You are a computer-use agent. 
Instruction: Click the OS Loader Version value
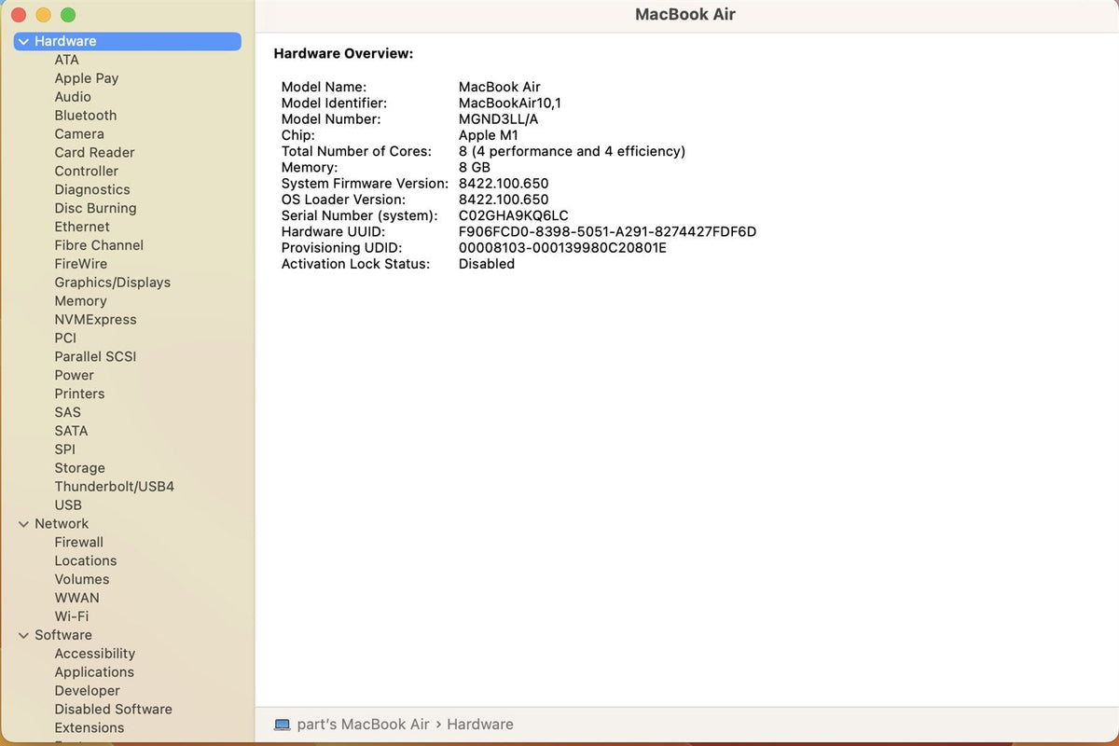504,200
